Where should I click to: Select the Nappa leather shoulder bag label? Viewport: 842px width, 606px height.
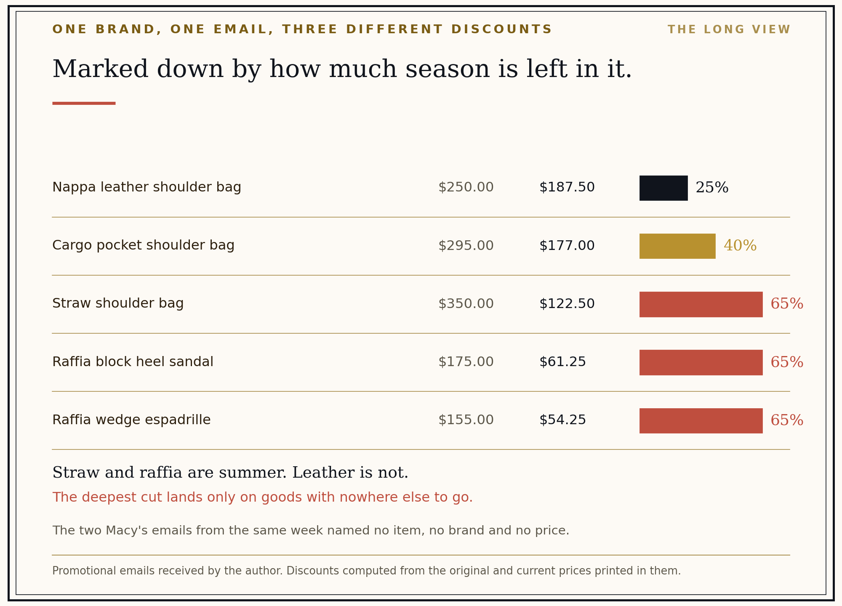[x=147, y=188]
